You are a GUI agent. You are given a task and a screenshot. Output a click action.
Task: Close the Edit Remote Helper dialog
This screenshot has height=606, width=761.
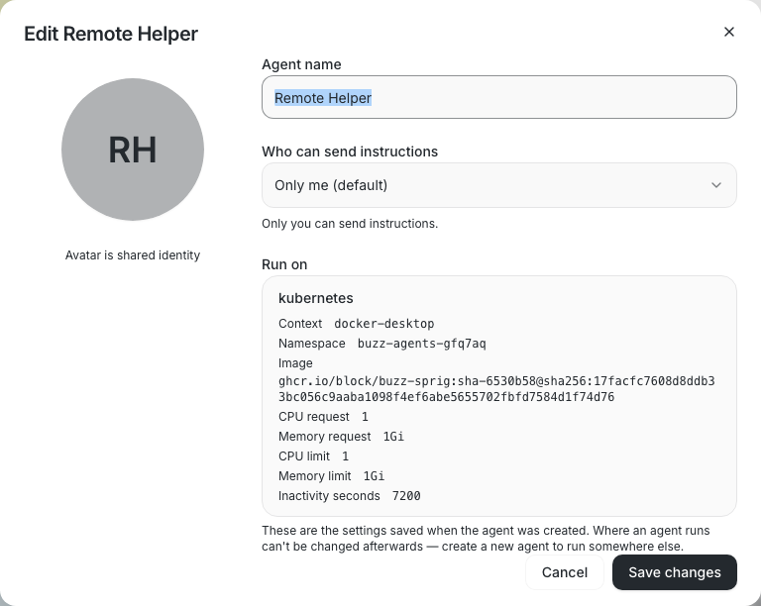728,32
